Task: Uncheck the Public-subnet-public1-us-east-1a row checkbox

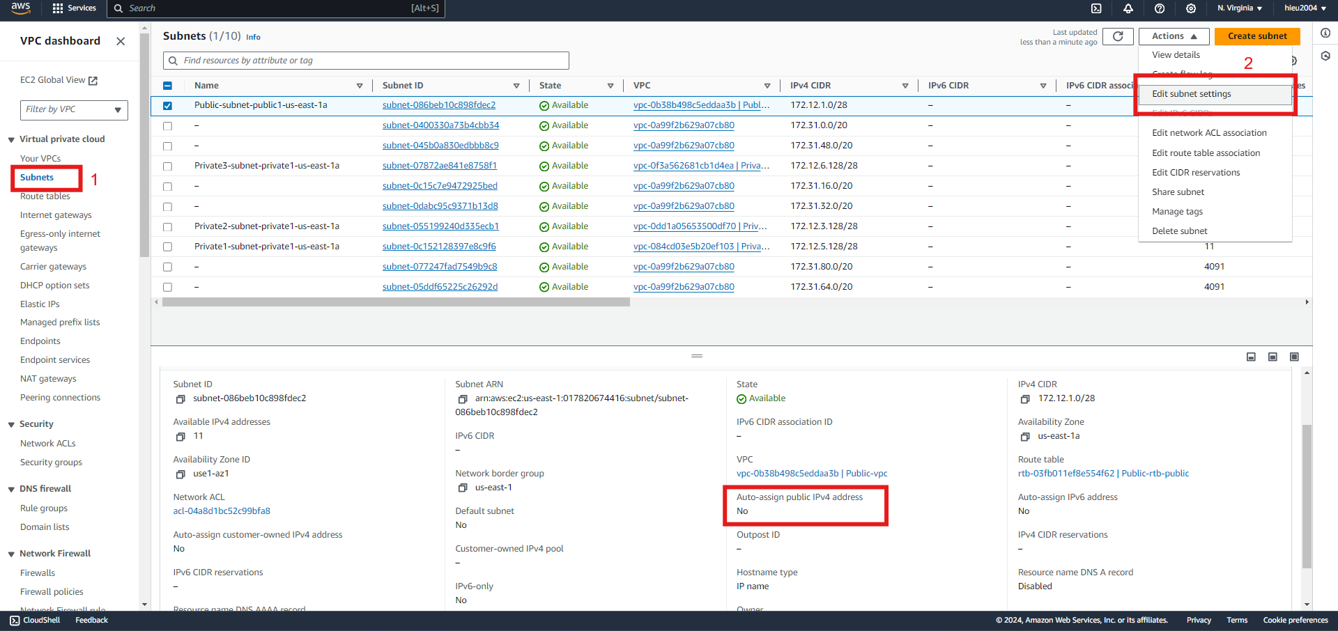Action: tap(167, 106)
